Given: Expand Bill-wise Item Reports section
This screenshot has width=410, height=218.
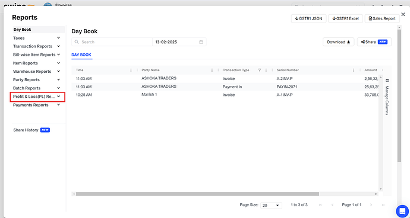Looking at the screenshot, I should click(37, 54).
